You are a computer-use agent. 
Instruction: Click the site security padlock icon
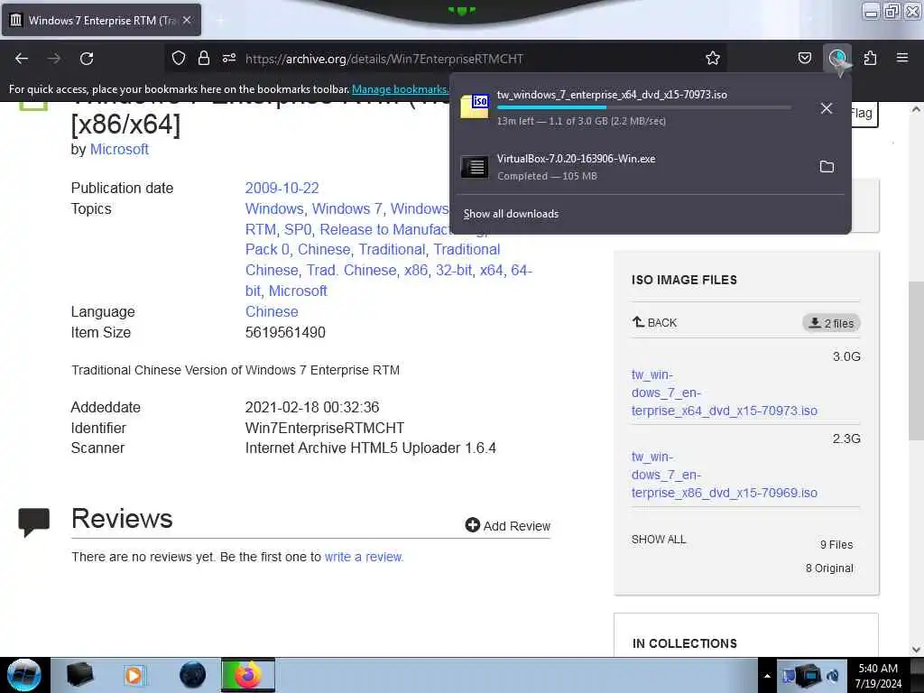coord(204,58)
